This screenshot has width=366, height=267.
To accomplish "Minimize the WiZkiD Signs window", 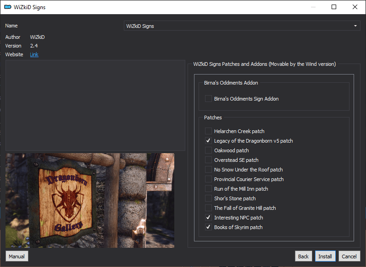I will [x=313, y=7].
